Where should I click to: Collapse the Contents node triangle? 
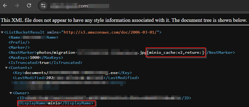pyautogui.click(x=6, y=68)
